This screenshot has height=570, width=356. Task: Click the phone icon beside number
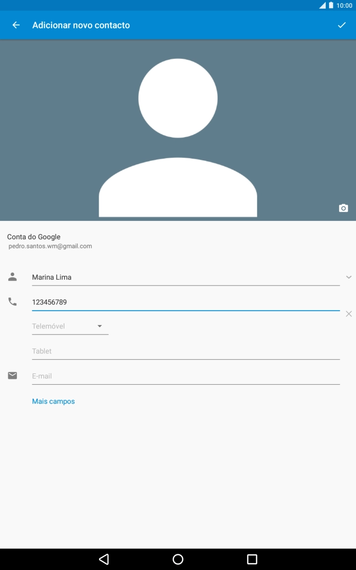point(13,302)
